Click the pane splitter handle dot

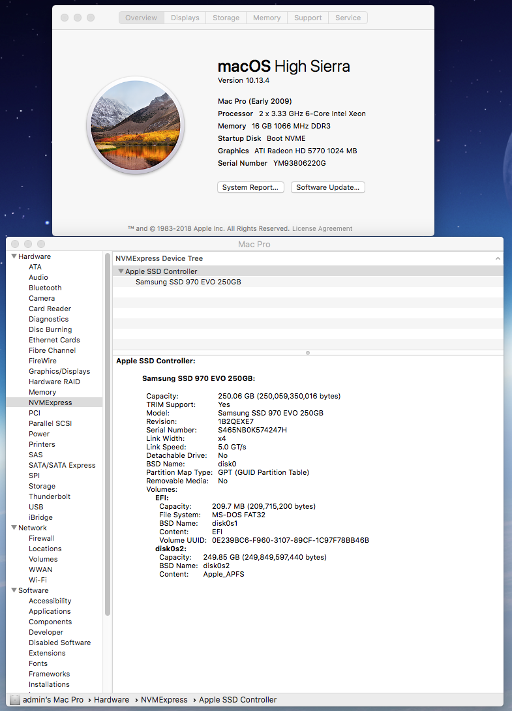tap(308, 353)
